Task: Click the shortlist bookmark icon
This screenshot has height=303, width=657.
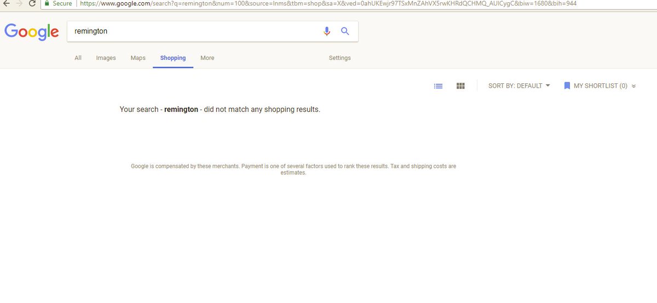Action: tap(567, 86)
